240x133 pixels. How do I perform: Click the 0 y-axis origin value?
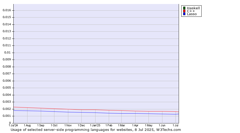pyautogui.click(x=10, y=123)
